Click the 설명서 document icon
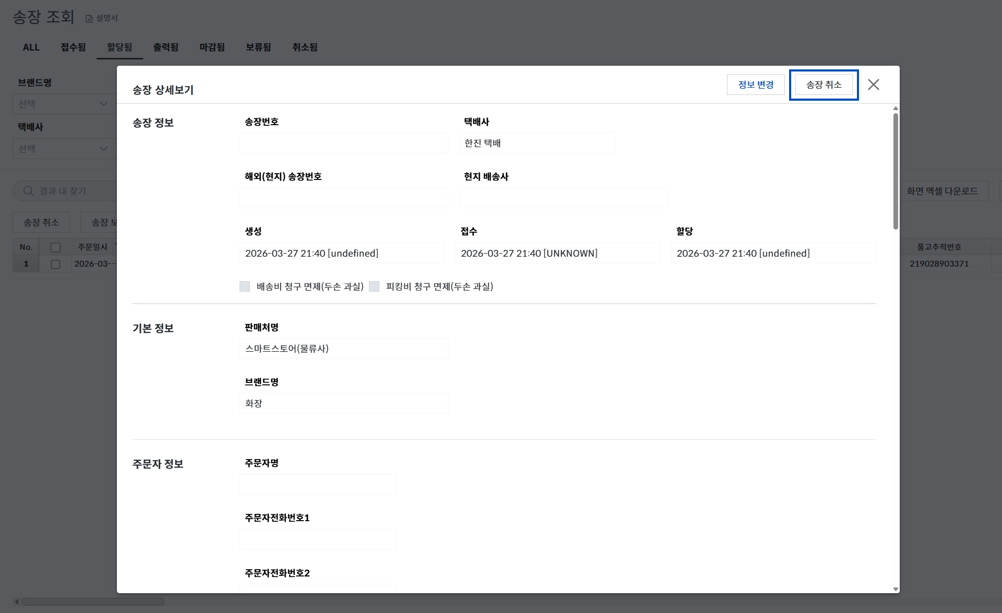1002x613 pixels. [89, 18]
